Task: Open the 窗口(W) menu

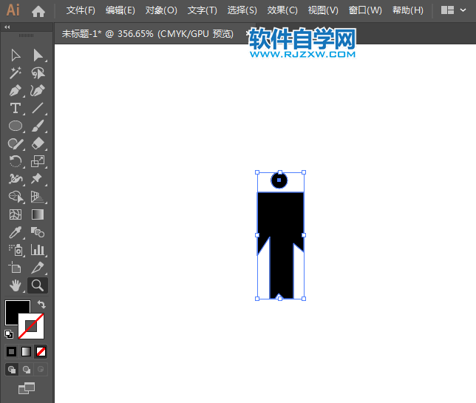Action: point(365,10)
